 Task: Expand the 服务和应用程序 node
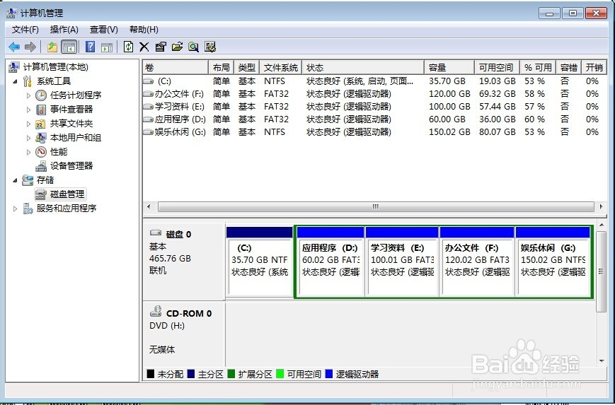tap(15, 209)
